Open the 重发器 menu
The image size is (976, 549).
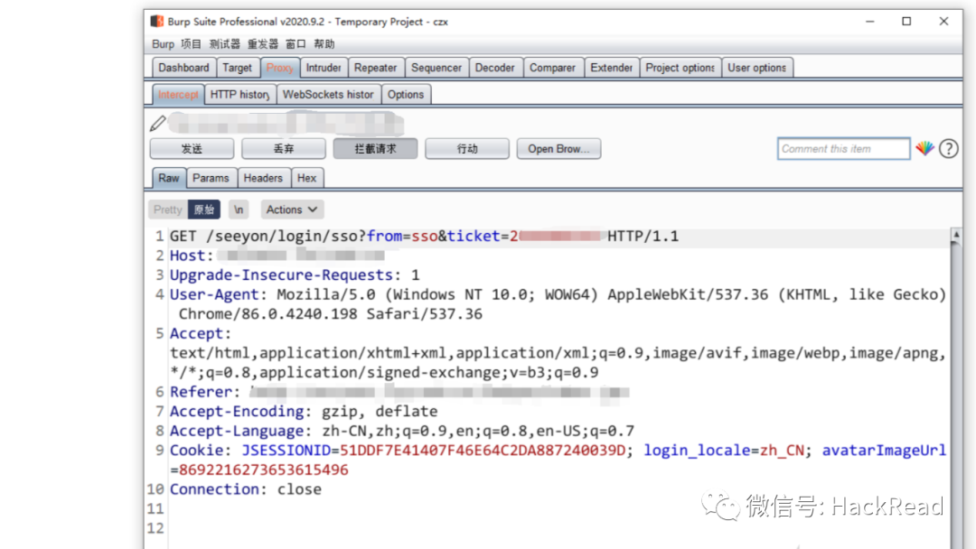point(263,44)
